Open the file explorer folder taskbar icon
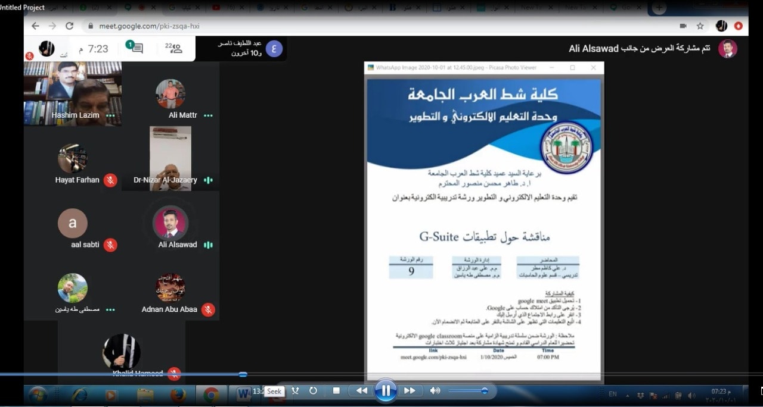The image size is (763, 407). (145, 395)
